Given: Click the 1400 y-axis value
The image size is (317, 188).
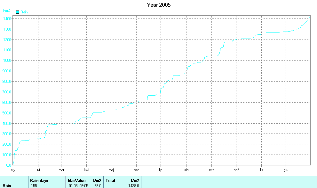Looking at the screenshot, I should (7, 19).
